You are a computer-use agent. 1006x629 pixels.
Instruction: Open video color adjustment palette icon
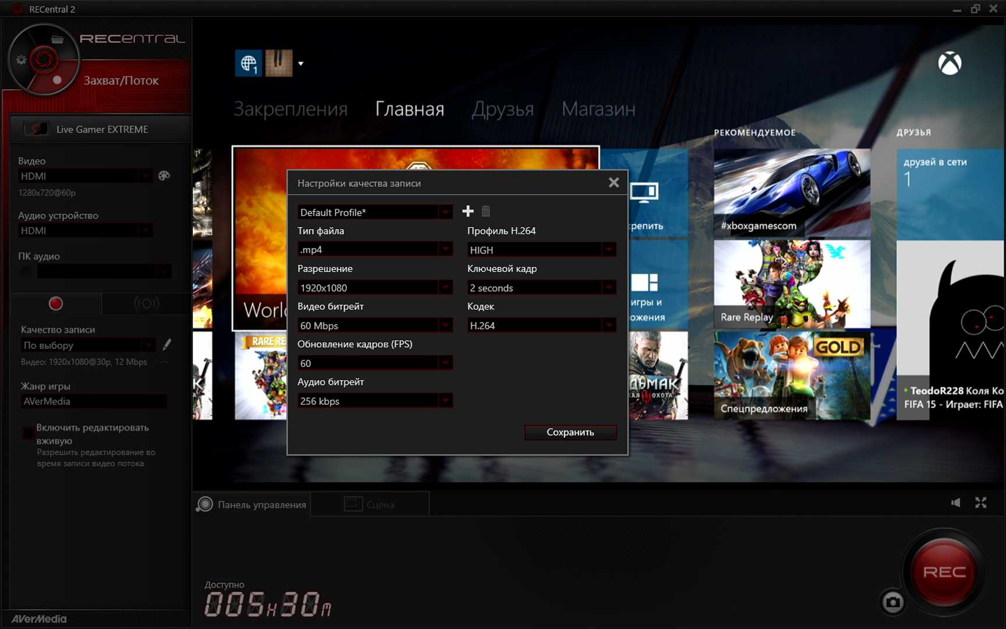[x=164, y=175]
